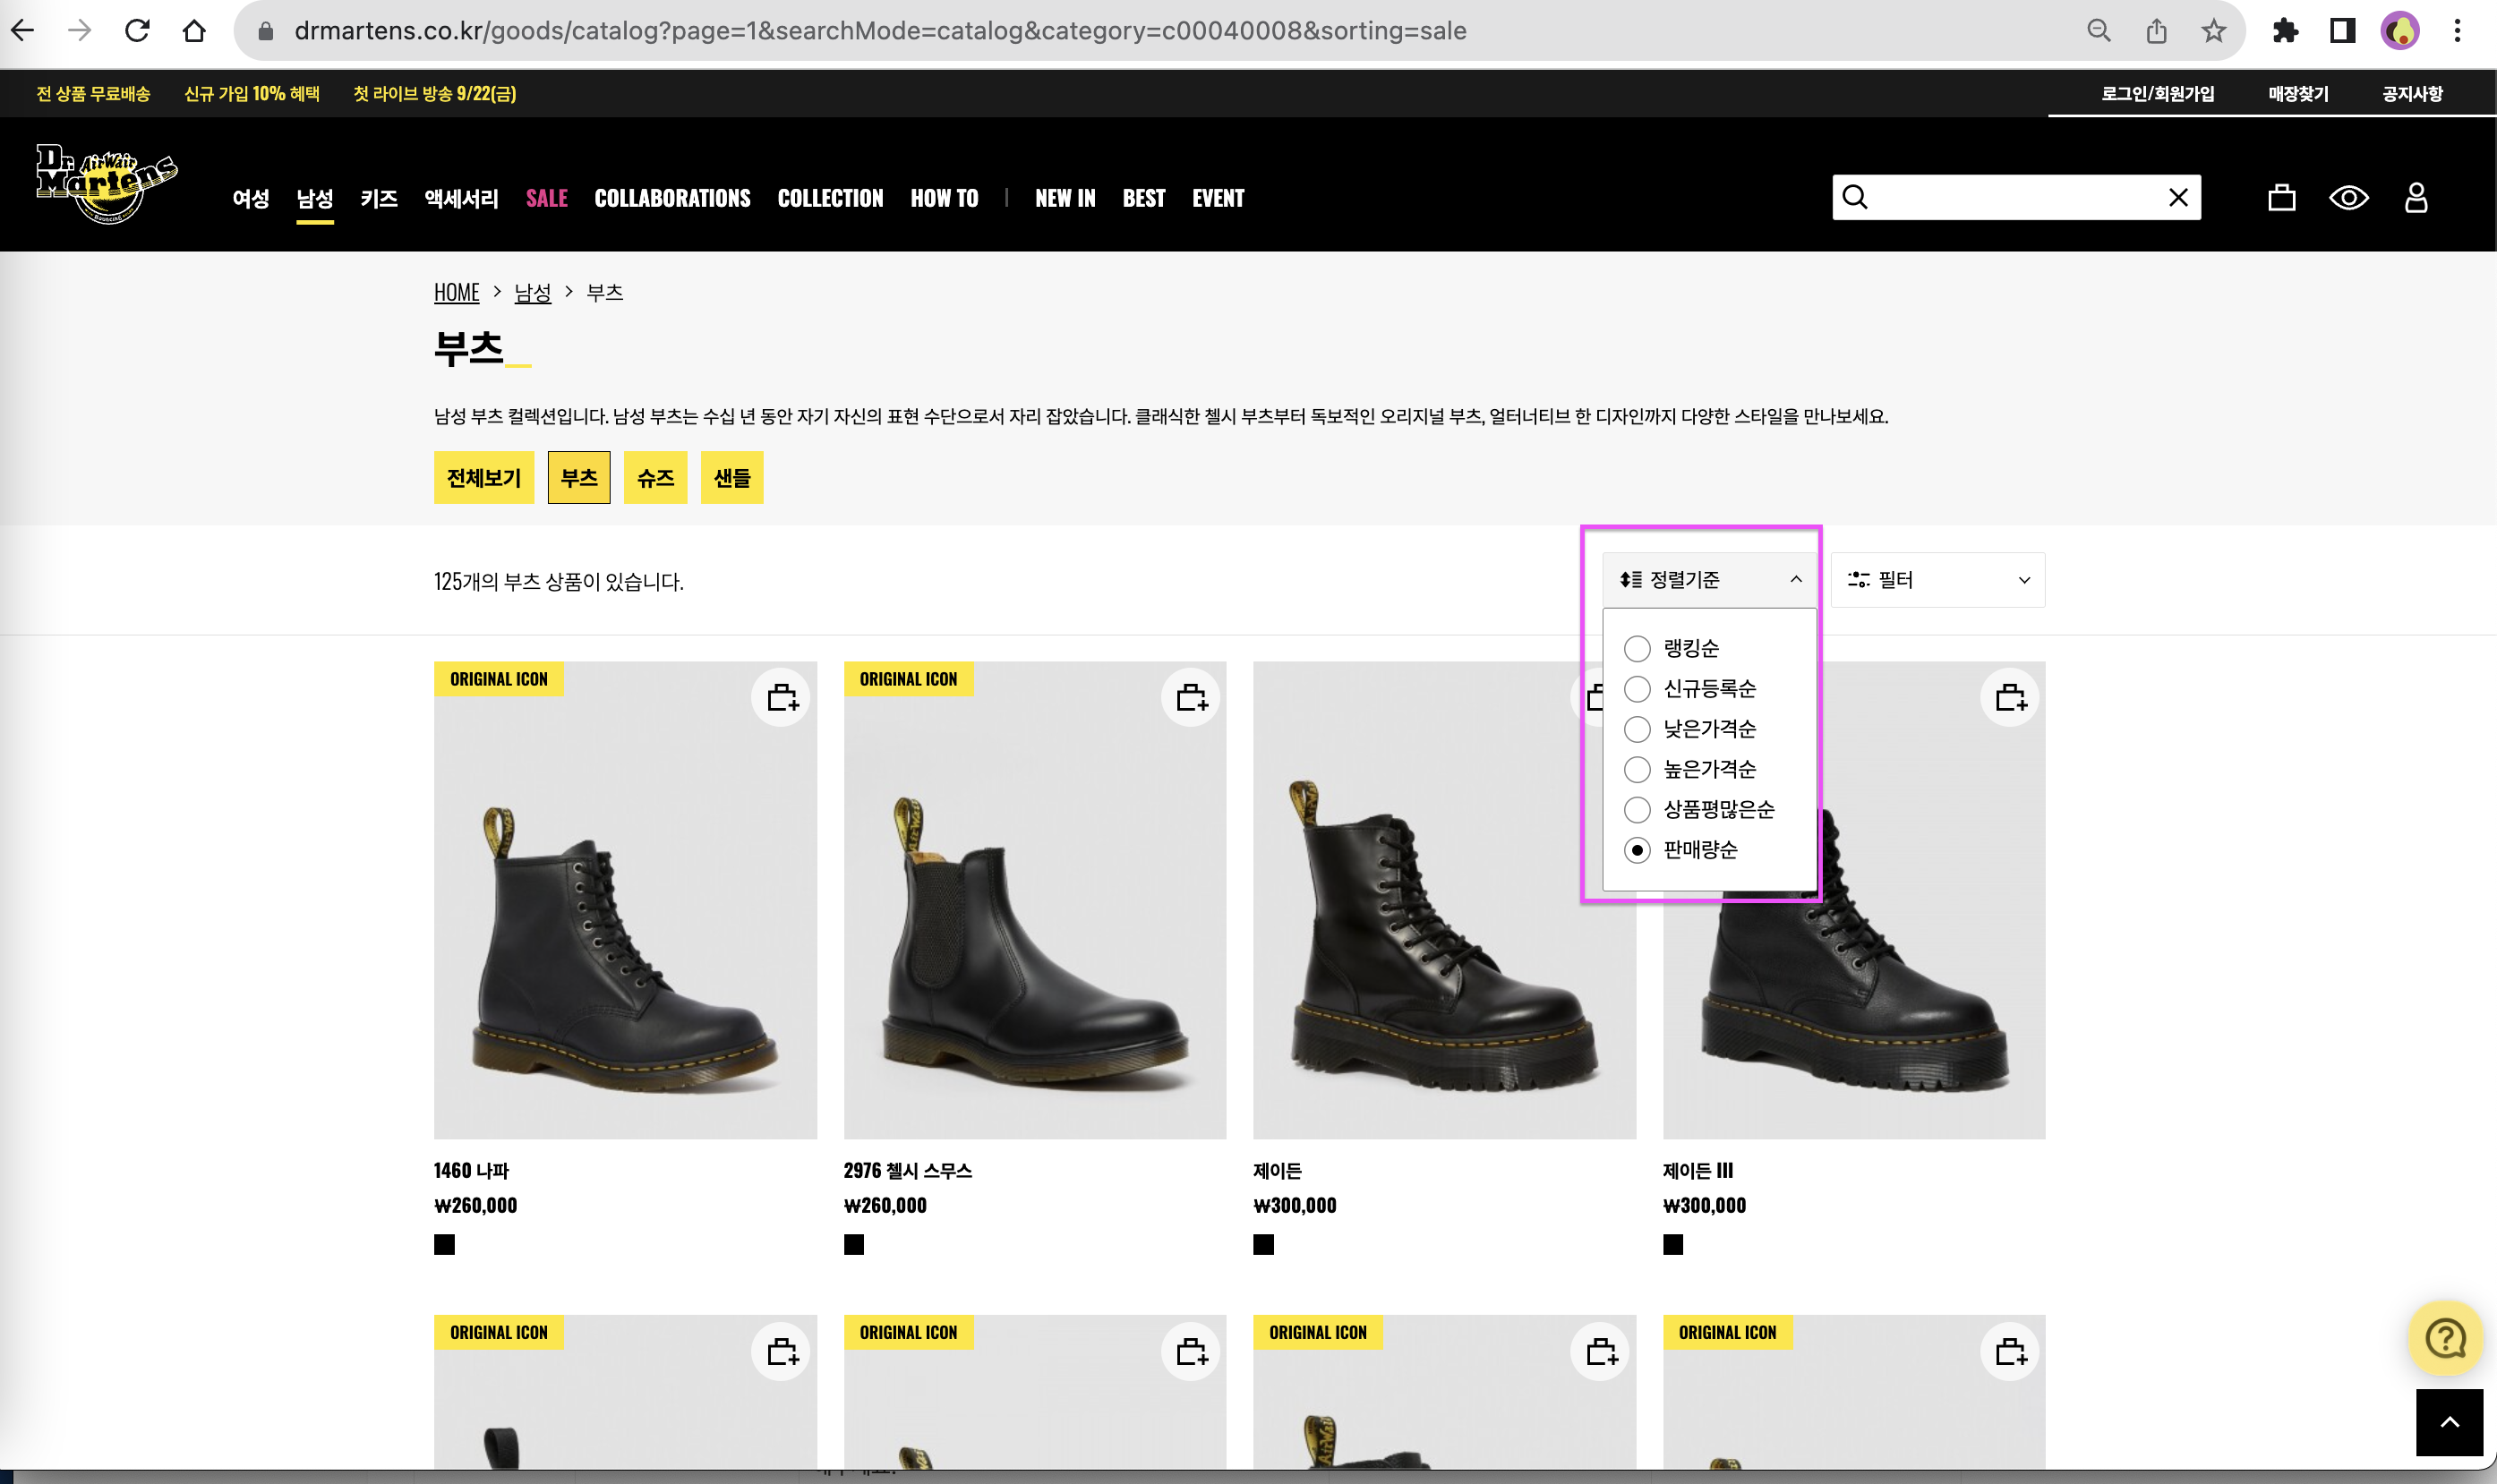The image size is (2497, 1484).
Task: Open the SALE menu item
Action: click(x=546, y=198)
